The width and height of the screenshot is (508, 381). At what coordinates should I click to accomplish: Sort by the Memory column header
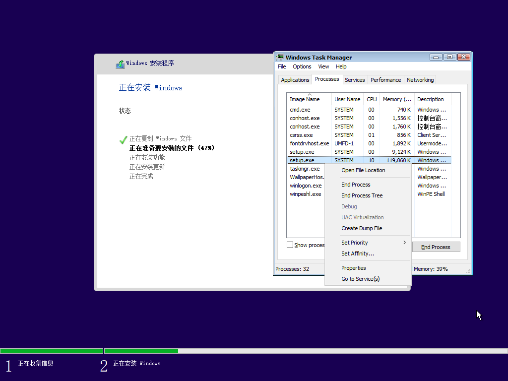point(397,99)
